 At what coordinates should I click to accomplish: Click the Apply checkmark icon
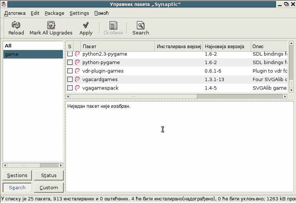pyautogui.click(x=86, y=25)
